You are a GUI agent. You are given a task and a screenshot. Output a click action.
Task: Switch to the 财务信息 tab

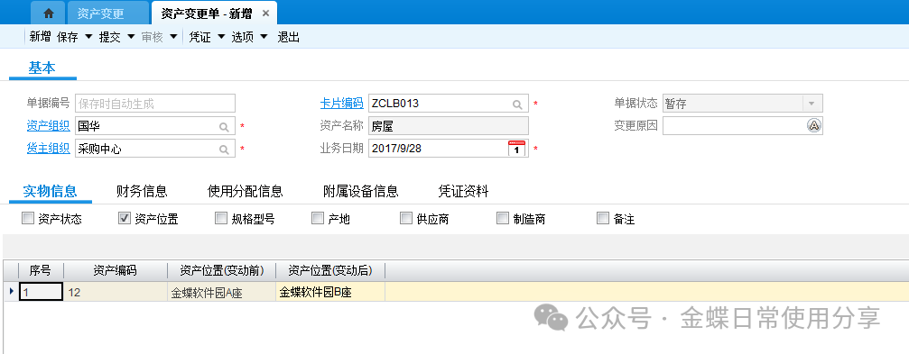coord(142,191)
